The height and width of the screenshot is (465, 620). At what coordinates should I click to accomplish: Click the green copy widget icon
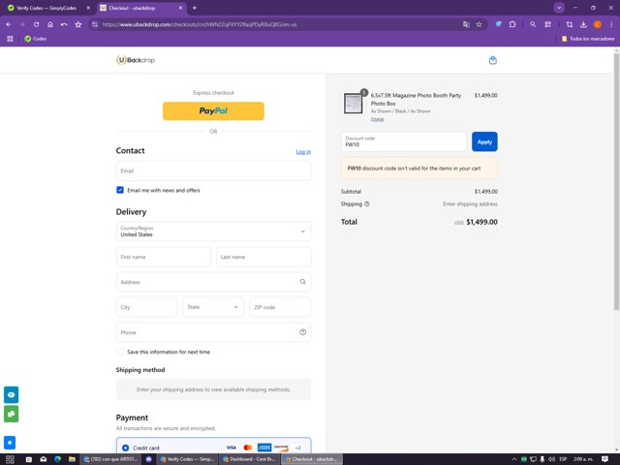pyautogui.click(x=11, y=414)
